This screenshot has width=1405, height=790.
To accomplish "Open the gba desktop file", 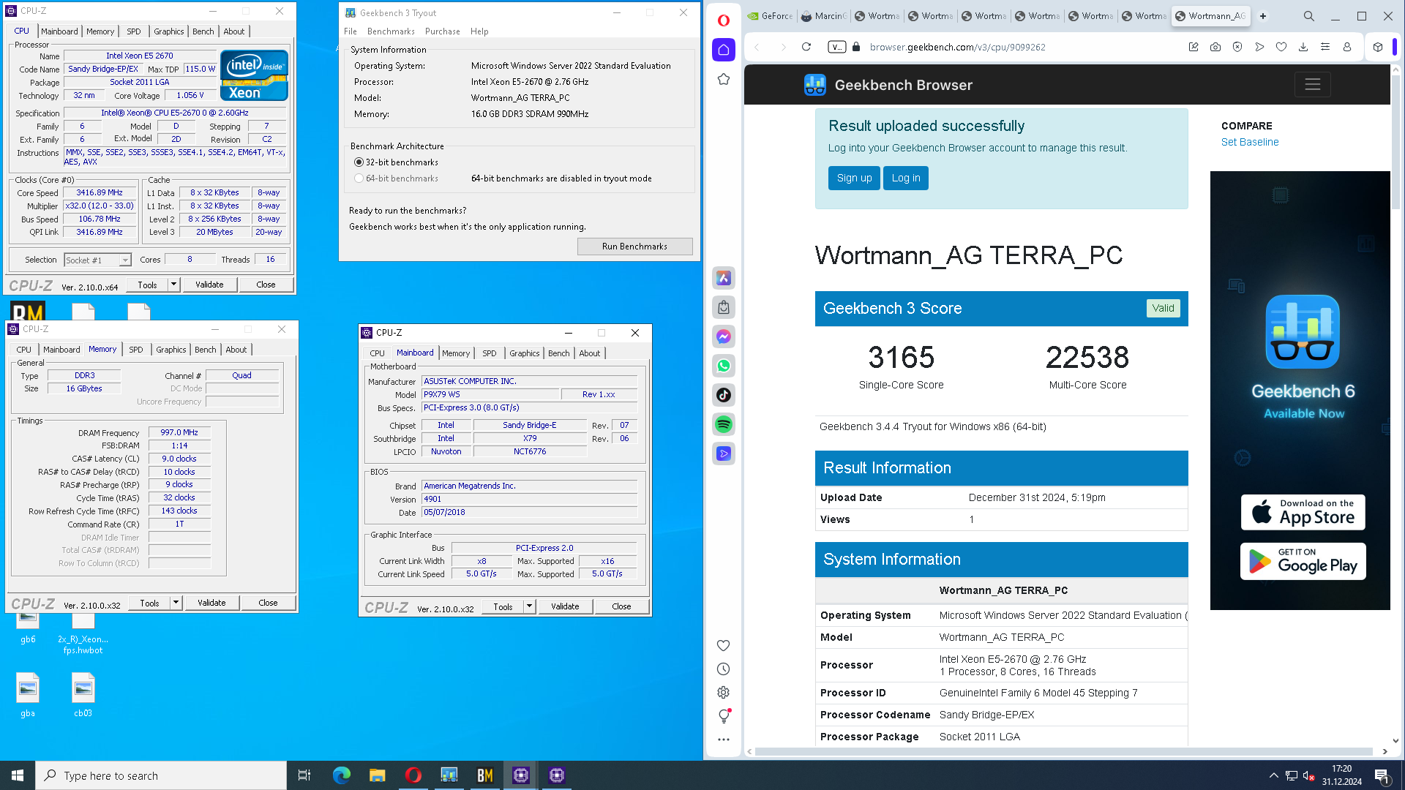I will click(x=28, y=694).
